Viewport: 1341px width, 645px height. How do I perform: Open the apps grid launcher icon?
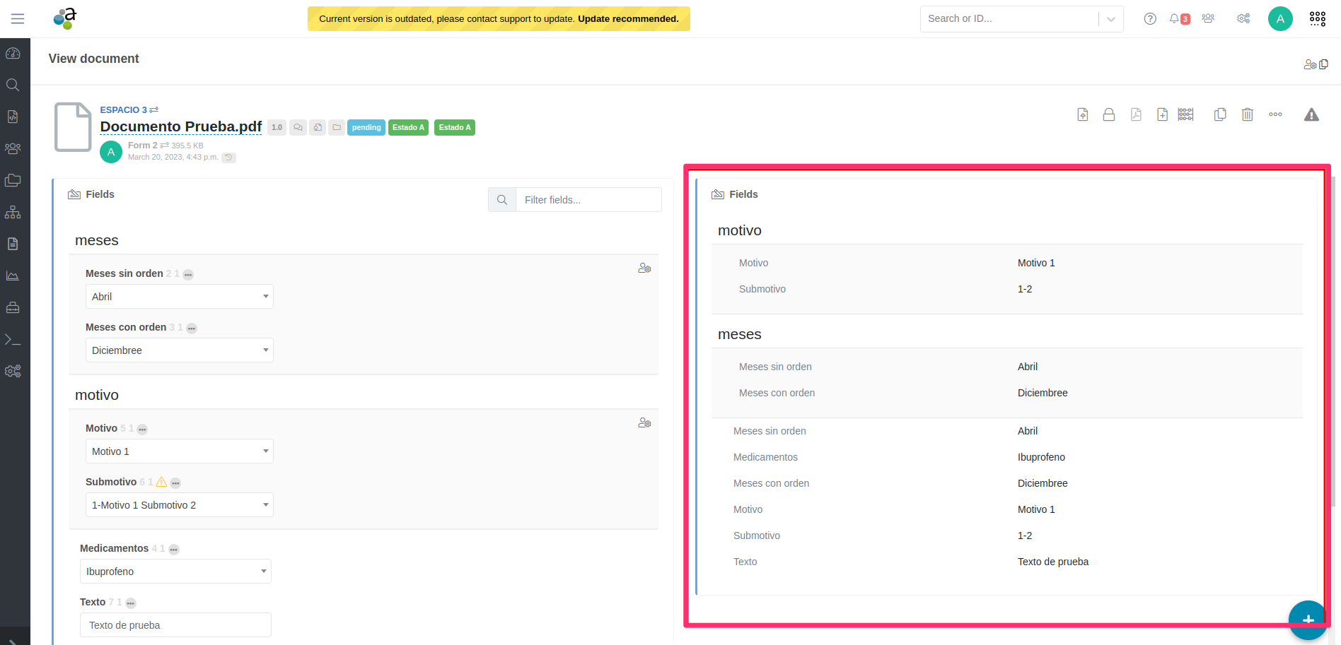pos(1317,19)
